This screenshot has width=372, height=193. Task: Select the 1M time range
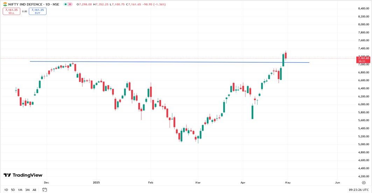pyautogui.click(x=20, y=190)
